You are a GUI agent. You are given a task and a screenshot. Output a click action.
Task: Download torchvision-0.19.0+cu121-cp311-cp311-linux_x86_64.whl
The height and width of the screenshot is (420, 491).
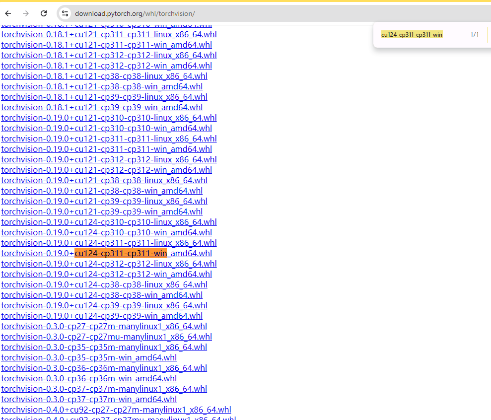(109, 139)
